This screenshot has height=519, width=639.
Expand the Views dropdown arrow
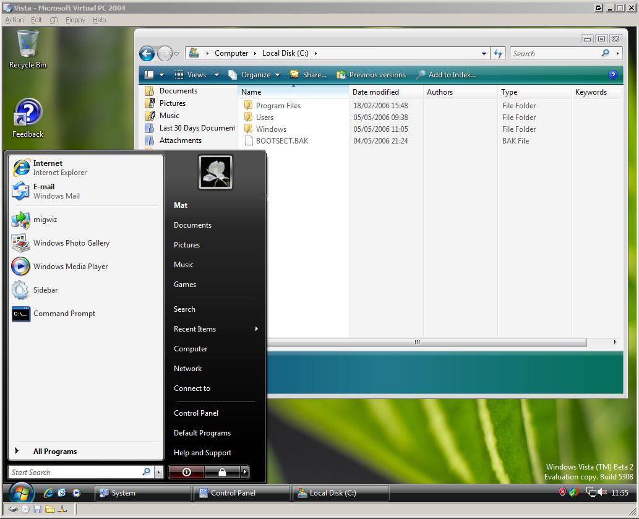point(217,75)
